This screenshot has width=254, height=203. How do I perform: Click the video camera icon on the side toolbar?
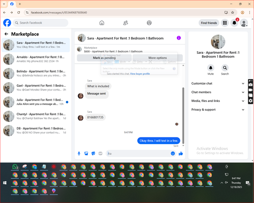(250, 90)
